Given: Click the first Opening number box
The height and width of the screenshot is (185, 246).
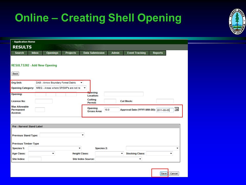Looking at the screenshot, I should tap(40, 94).
